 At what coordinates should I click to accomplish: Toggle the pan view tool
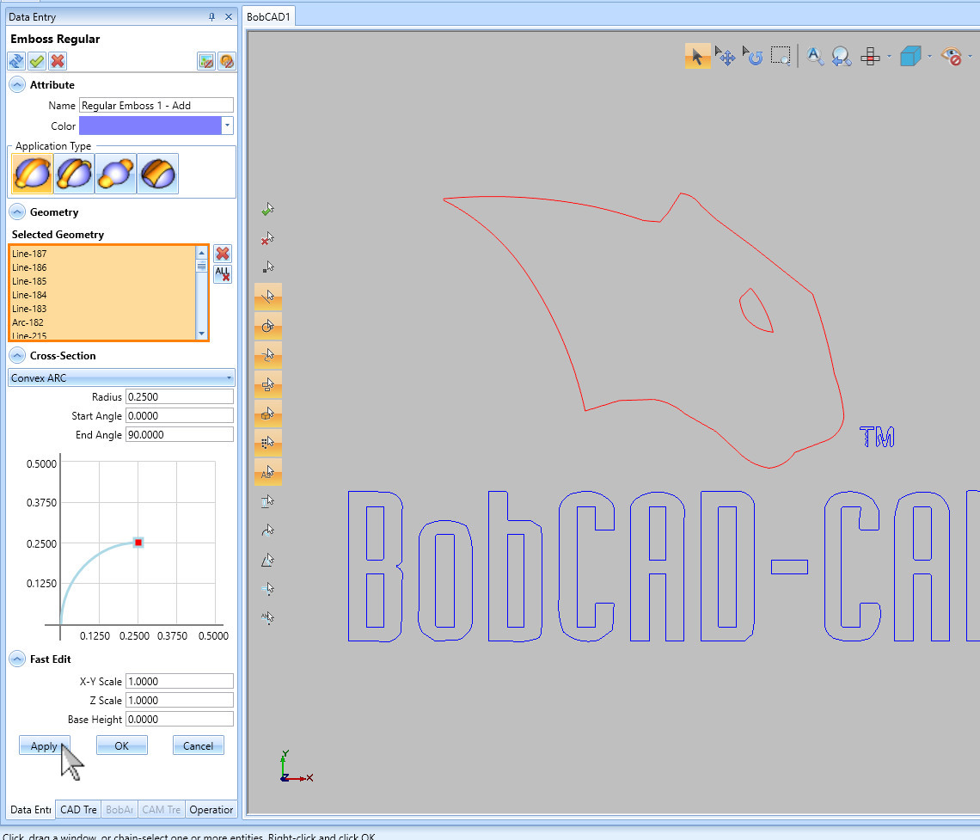point(725,55)
